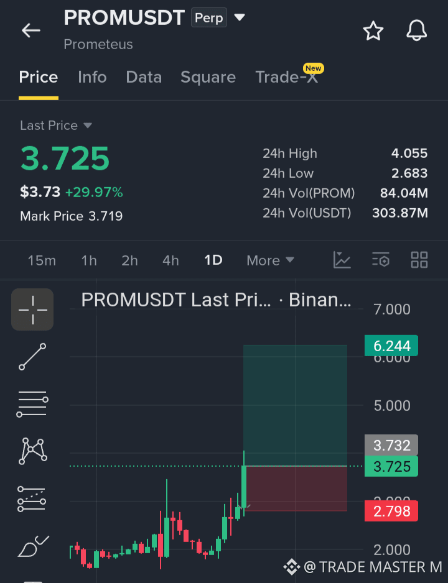This screenshot has height=583, width=448.
Task: Expand the PROMUSDT pair selector arrow
Action: click(x=240, y=17)
